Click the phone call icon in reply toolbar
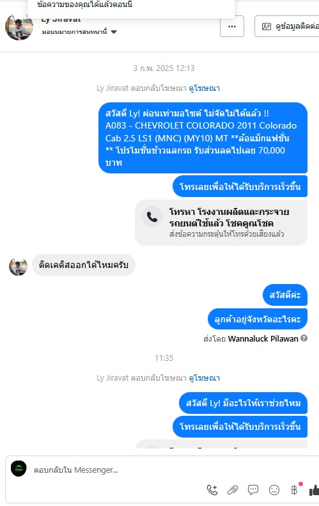Image resolution: width=319 pixels, height=506 pixels. [212, 490]
